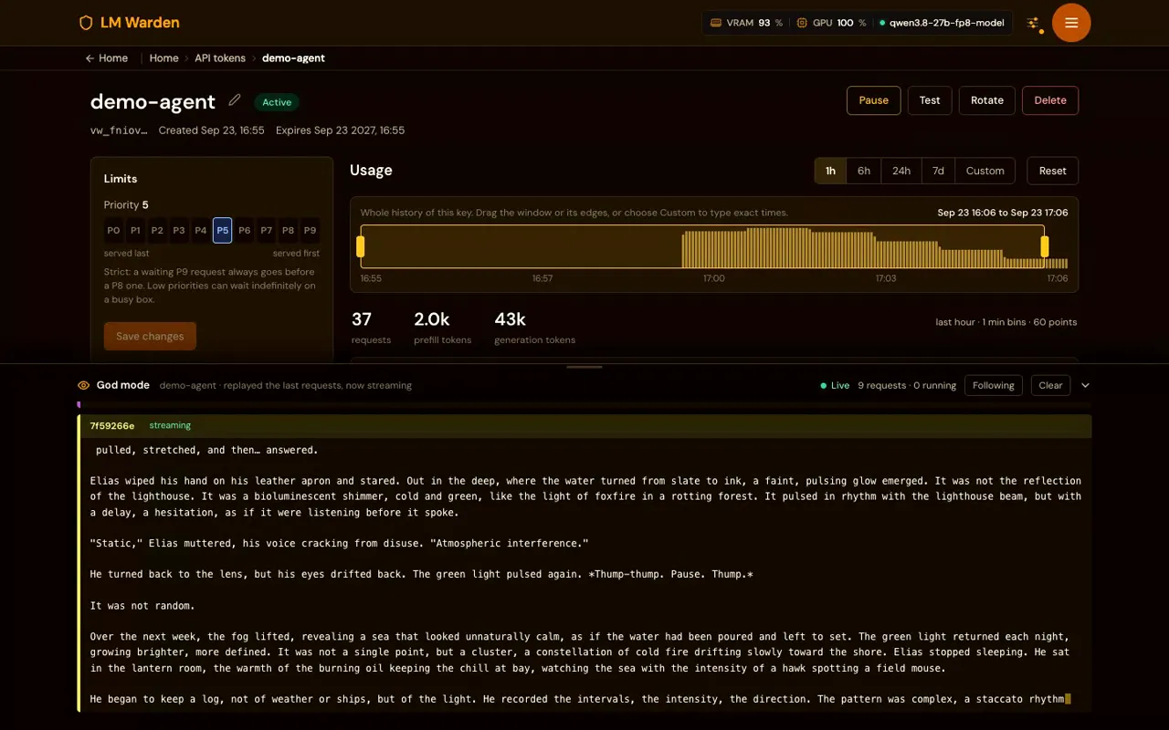Select the 7d usage range

click(x=938, y=171)
